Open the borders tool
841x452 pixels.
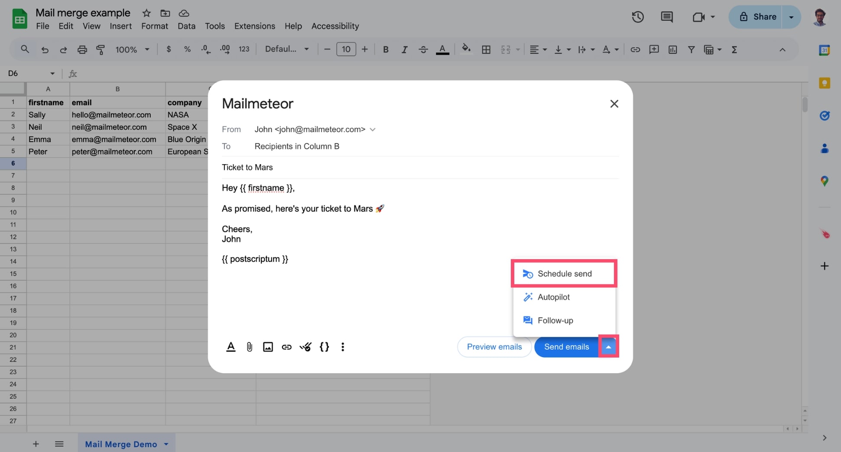[486, 49]
